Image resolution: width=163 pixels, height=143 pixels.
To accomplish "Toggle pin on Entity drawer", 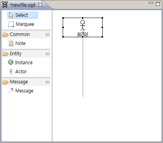I will (x=47, y=54).
